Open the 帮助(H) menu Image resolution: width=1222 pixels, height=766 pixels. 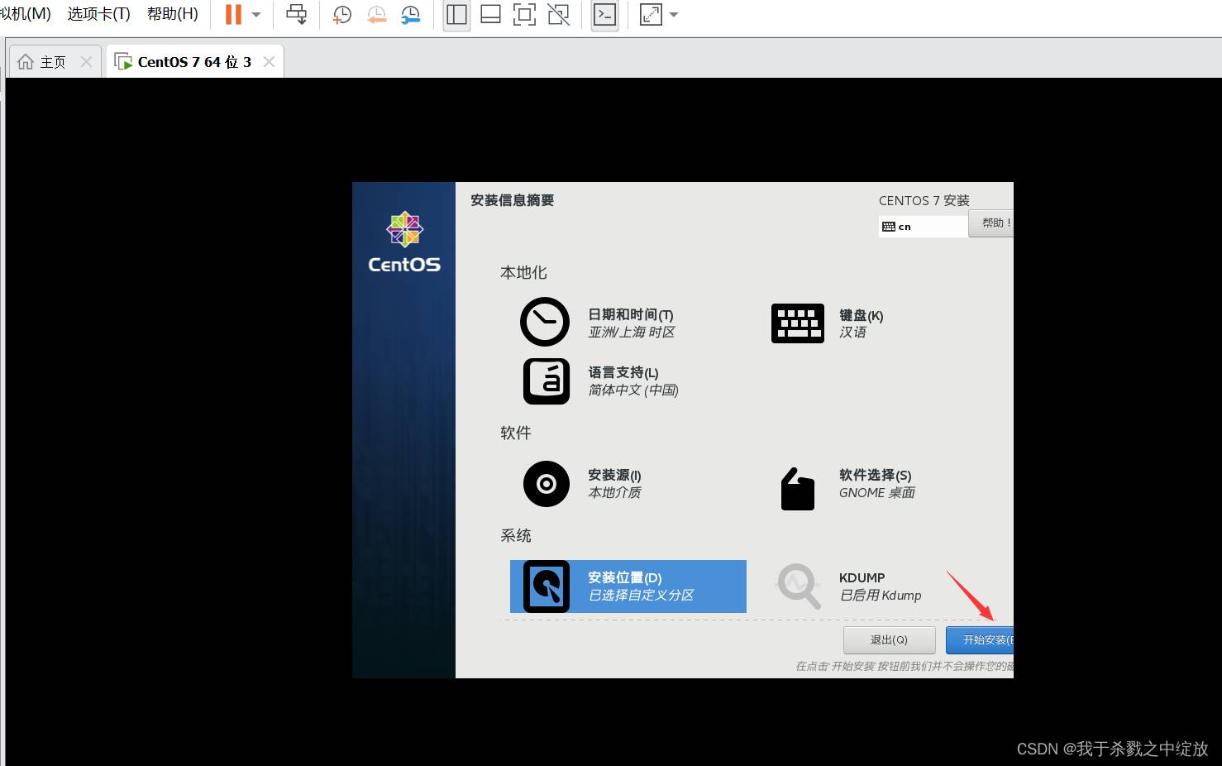point(172,14)
